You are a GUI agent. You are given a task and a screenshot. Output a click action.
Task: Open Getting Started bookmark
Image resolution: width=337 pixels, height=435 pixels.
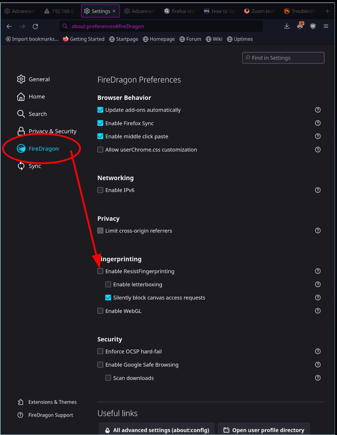point(84,39)
